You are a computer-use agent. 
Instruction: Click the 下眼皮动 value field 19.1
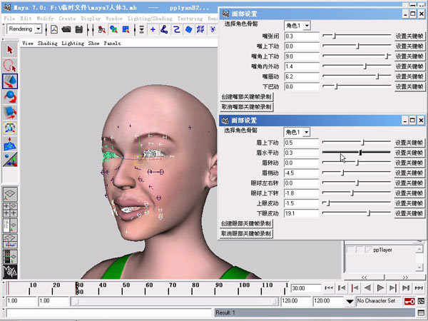(x=301, y=213)
